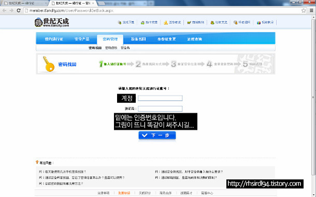Open the third FAQ question in left column

coord(61,184)
